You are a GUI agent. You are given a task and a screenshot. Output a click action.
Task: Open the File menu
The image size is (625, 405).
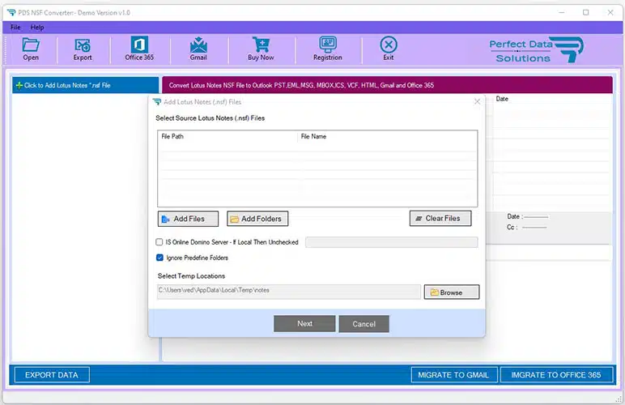click(x=15, y=27)
